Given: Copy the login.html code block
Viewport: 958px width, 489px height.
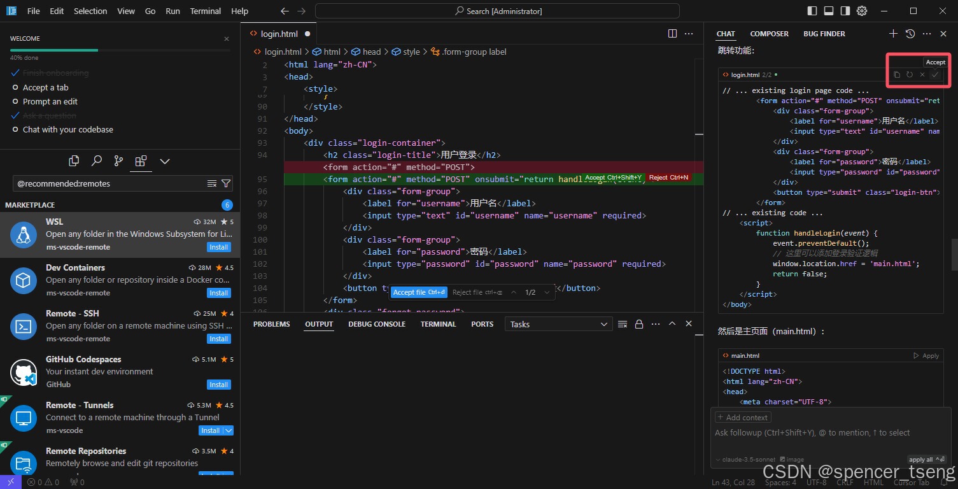Looking at the screenshot, I should pos(897,74).
